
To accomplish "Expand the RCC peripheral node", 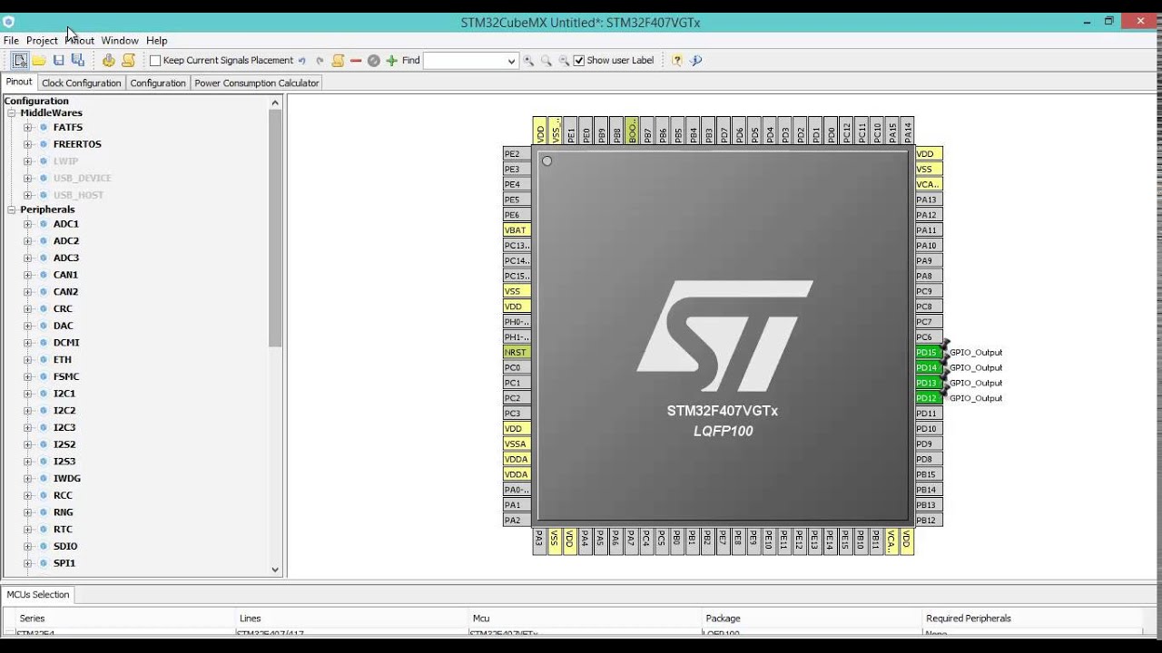I will click(x=27, y=496).
